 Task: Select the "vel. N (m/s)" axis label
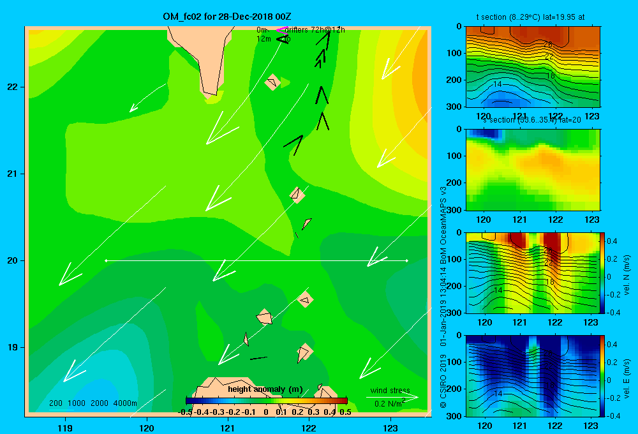(627, 275)
